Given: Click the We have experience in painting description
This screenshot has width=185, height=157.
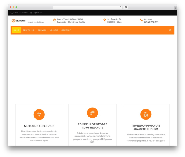Looking at the screenshot, I should click(146, 138).
